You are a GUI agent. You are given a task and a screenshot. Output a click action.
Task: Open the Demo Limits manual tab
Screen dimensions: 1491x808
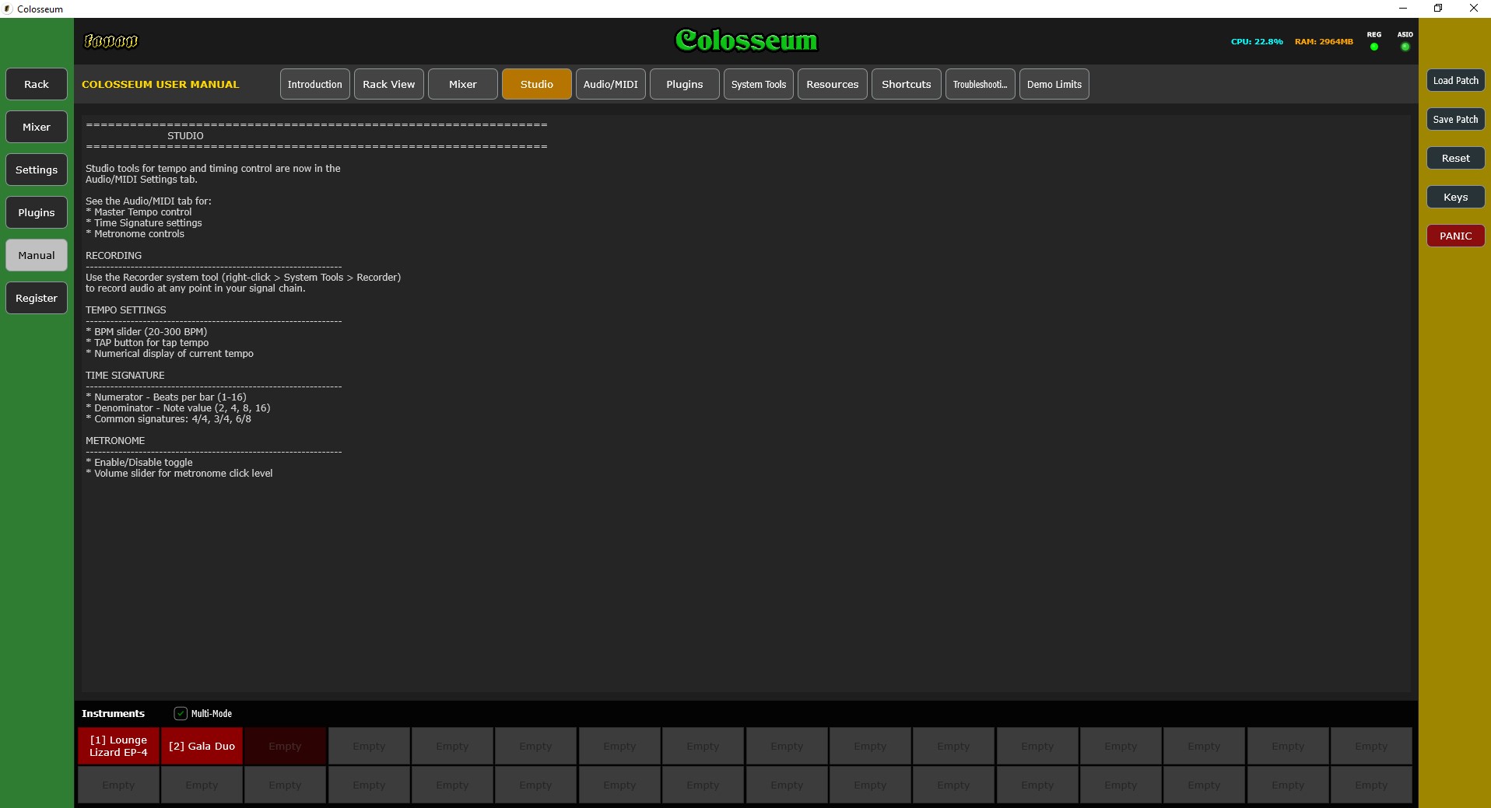click(x=1054, y=84)
